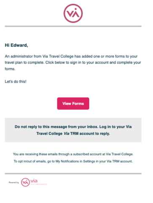Image resolution: width=153 pixels, height=203 pixels.
Task: Click 'TRM account to reply.' in the notice
Action: [90, 133]
